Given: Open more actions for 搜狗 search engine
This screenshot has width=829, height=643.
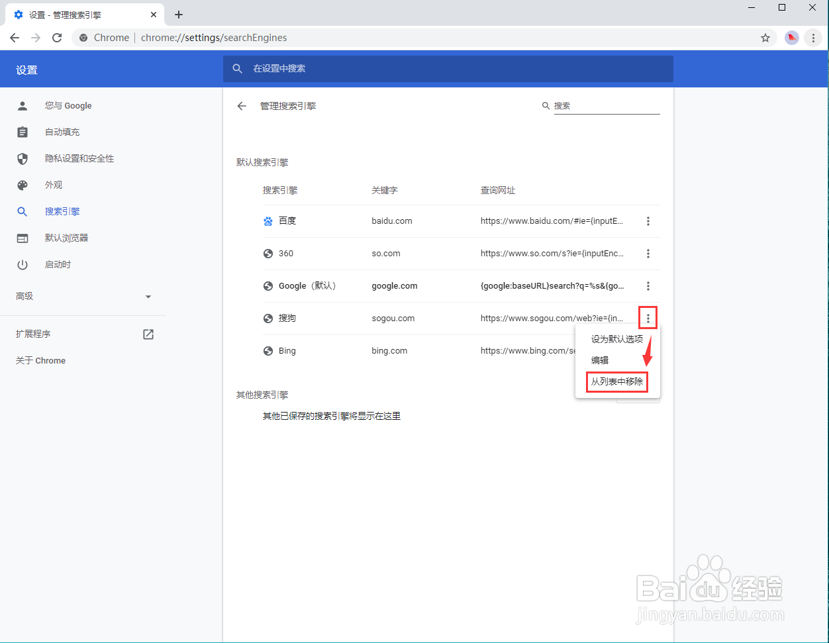Looking at the screenshot, I should pos(648,319).
